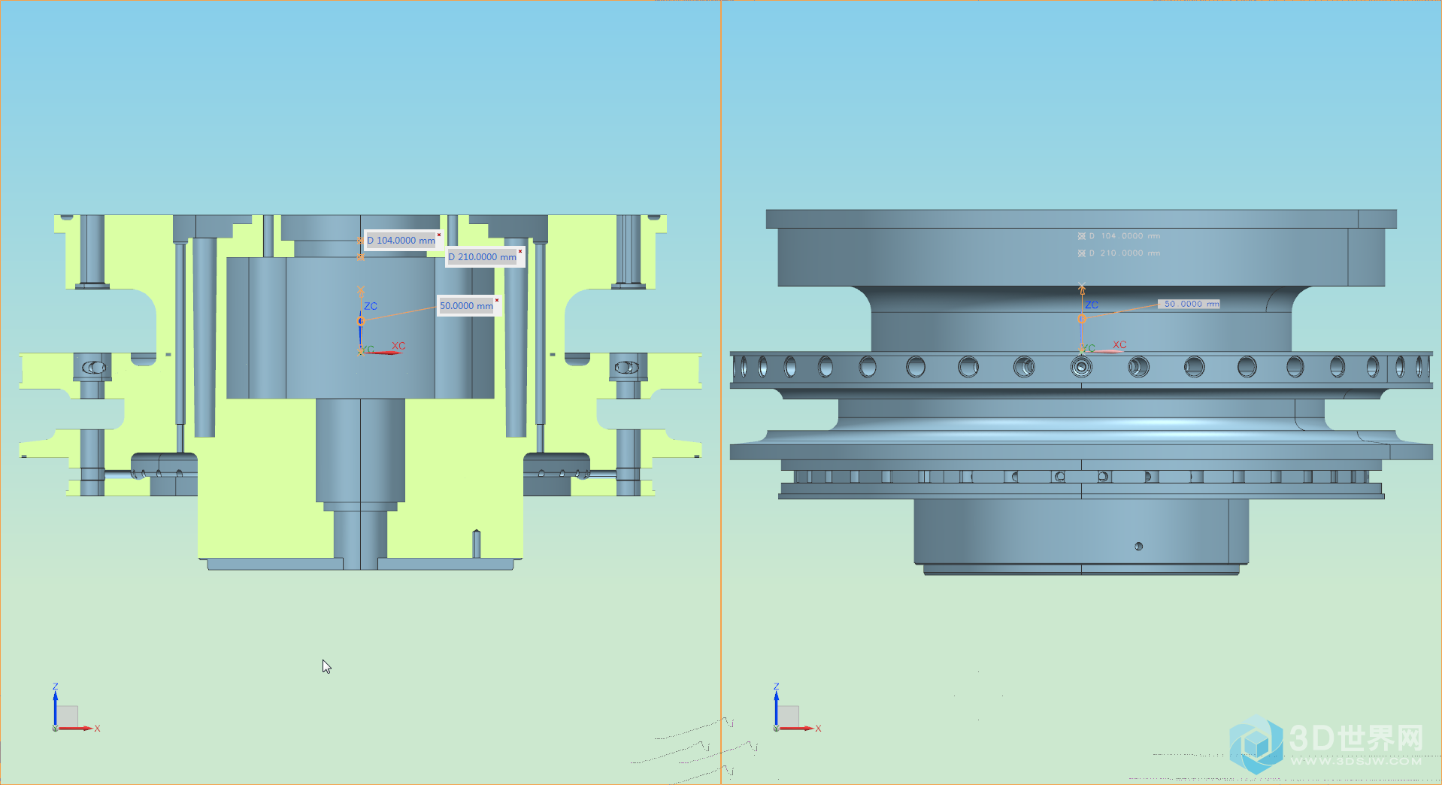The image size is (1442, 785).
Task: Click the upper orange point marker beside D 104 field
Action: click(x=360, y=241)
